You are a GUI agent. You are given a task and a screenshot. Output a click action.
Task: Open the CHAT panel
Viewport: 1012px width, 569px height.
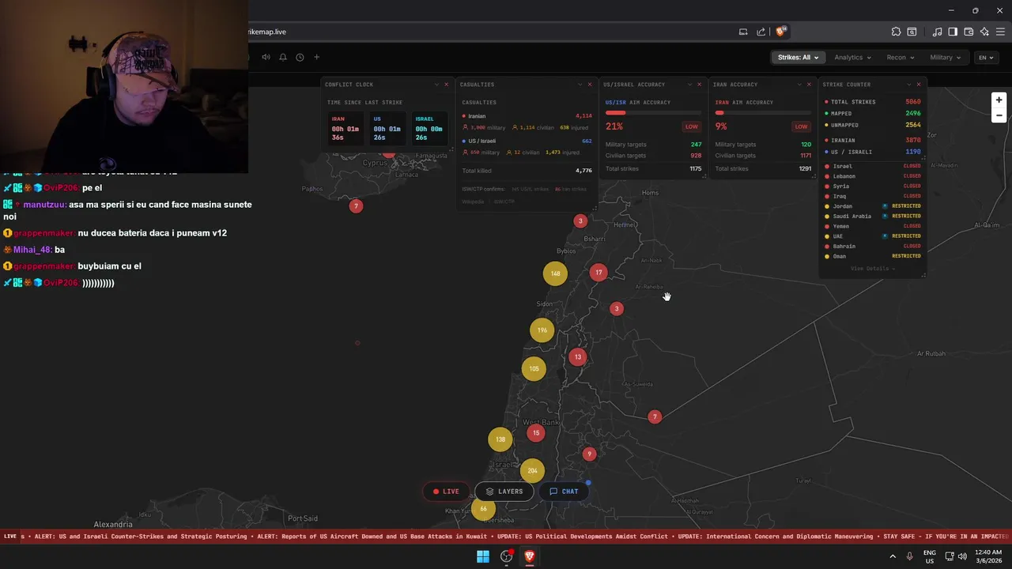564,492
